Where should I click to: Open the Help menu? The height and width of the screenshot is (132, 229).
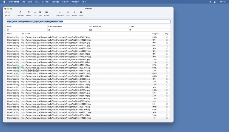pos(84,2)
